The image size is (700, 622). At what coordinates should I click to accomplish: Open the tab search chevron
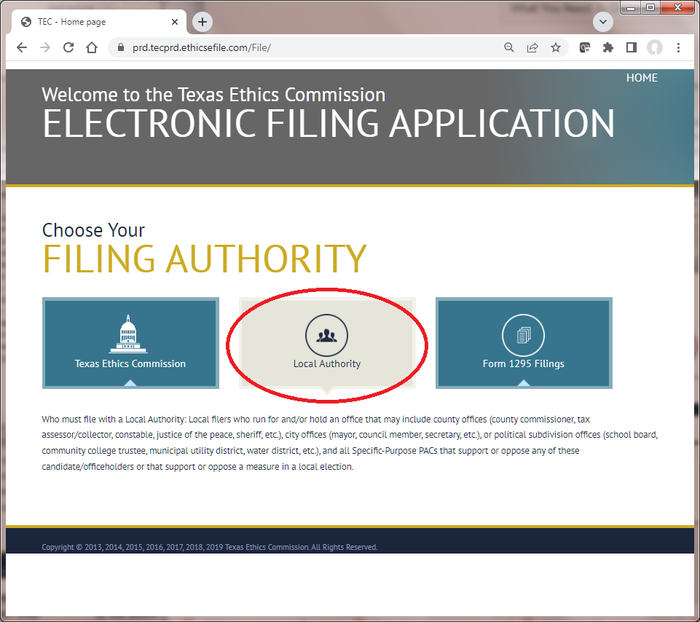(x=602, y=22)
